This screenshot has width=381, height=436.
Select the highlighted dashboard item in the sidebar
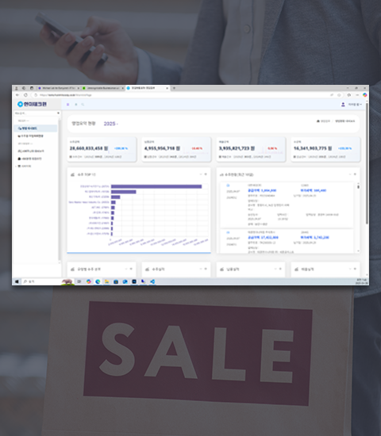coord(36,128)
